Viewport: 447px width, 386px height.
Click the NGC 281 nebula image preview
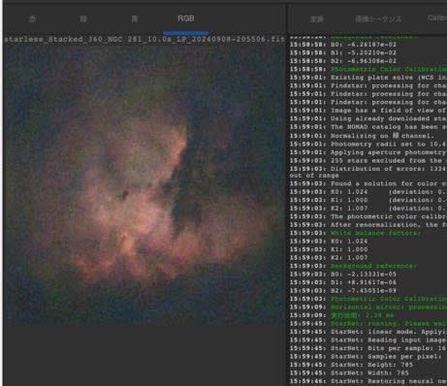(x=144, y=184)
